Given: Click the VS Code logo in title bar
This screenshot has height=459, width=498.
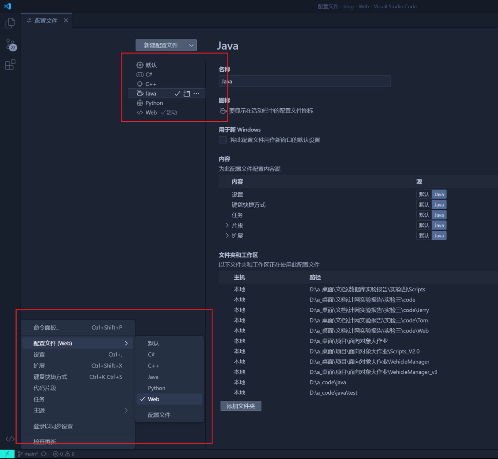Looking at the screenshot, I should tap(7, 6).
